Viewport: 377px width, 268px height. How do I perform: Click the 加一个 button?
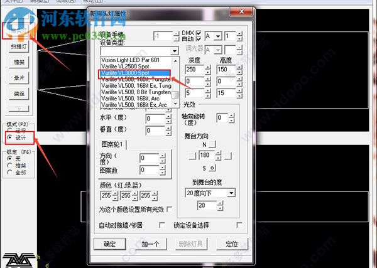pyautogui.click(x=151, y=244)
